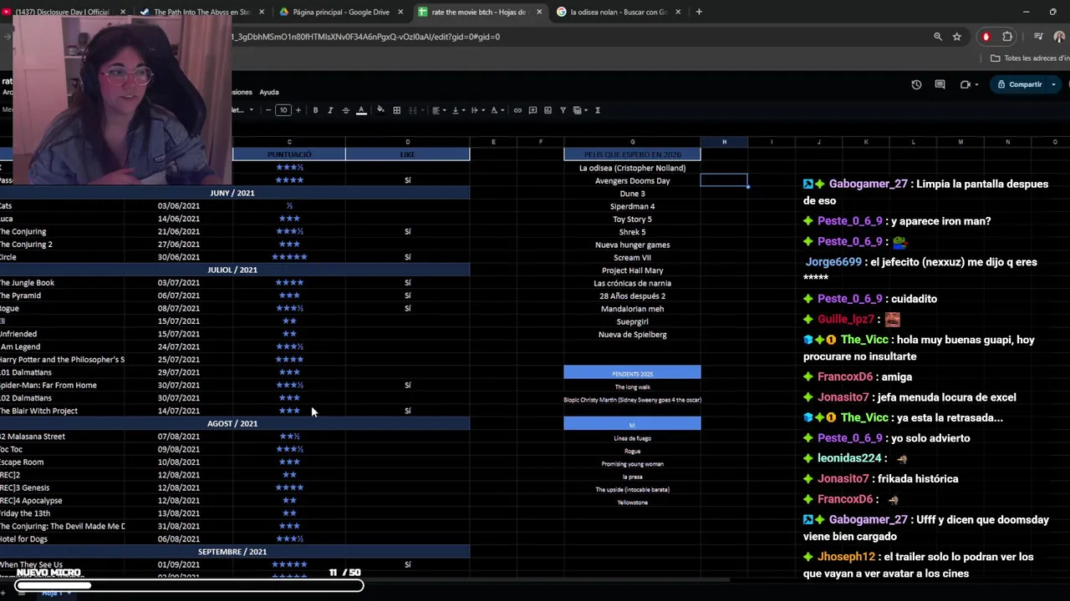Click the browser address bar URL
This screenshot has width=1070, height=601.
366,37
